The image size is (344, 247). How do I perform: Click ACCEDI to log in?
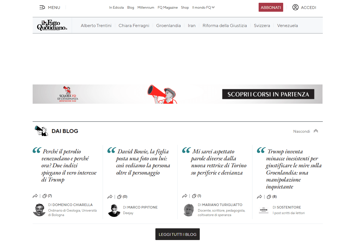click(309, 8)
